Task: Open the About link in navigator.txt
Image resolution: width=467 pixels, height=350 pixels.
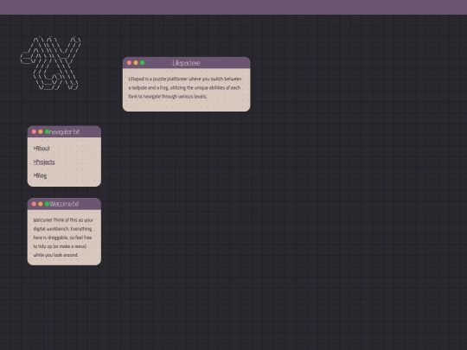Action: (42, 149)
